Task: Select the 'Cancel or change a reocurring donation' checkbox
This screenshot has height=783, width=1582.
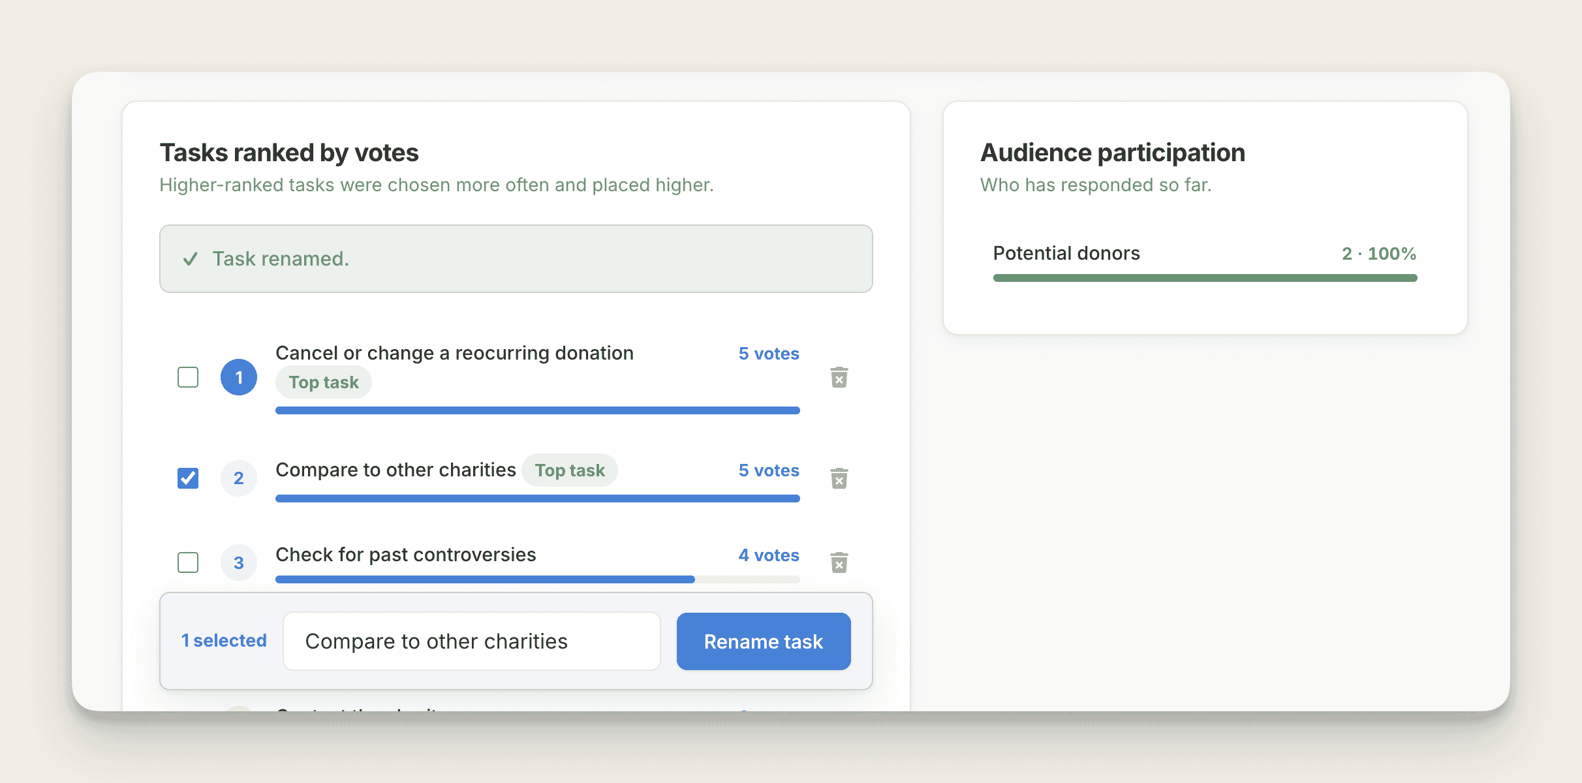Action: point(188,377)
